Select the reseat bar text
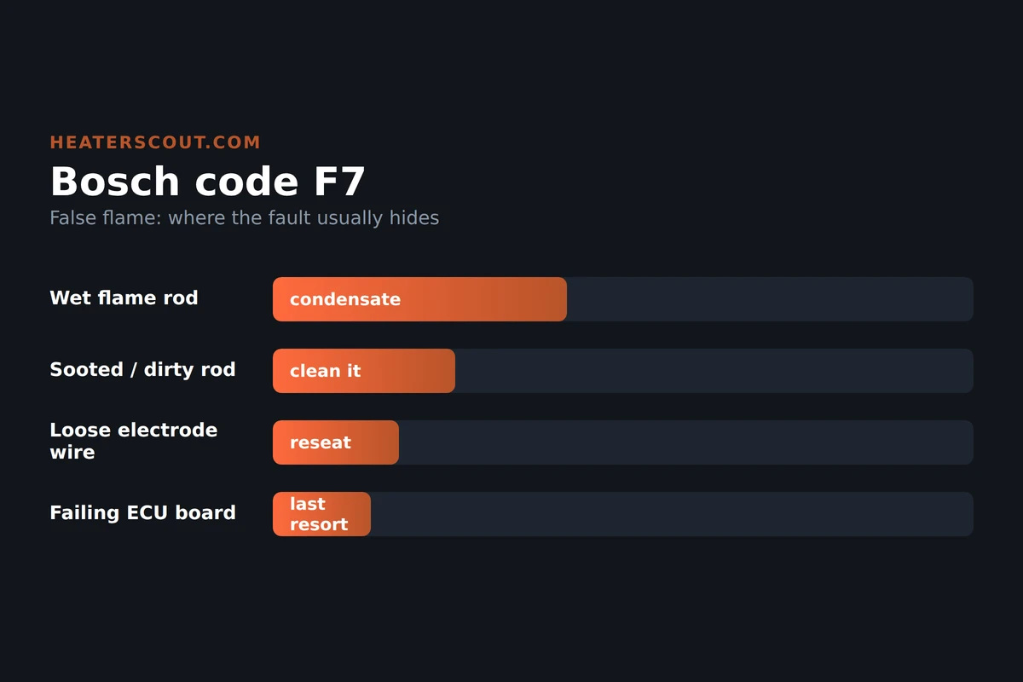 [x=321, y=442]
